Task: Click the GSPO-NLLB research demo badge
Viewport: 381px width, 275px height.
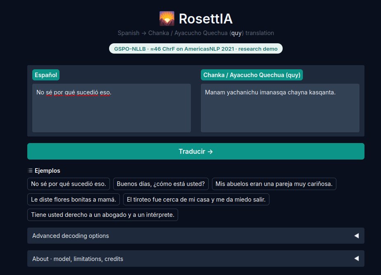Action: pos(195,49)
